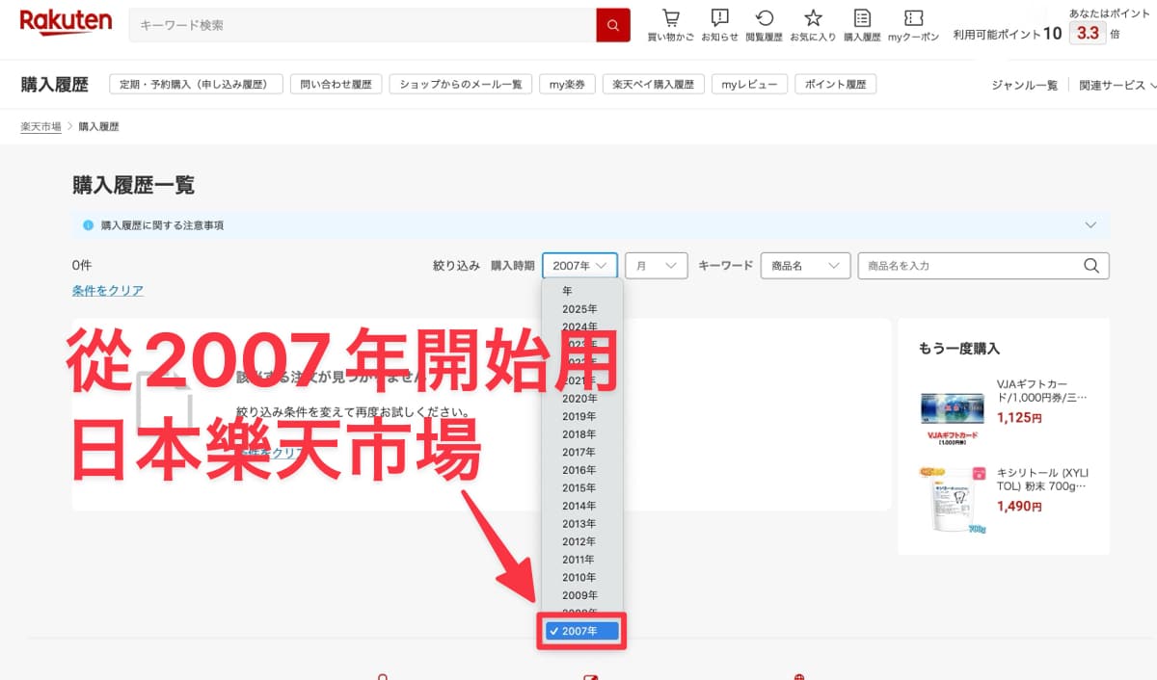Viewport: 1157px width, 680px height.
Task: Select 2015年 in the year list
Action: pos(579,488)
